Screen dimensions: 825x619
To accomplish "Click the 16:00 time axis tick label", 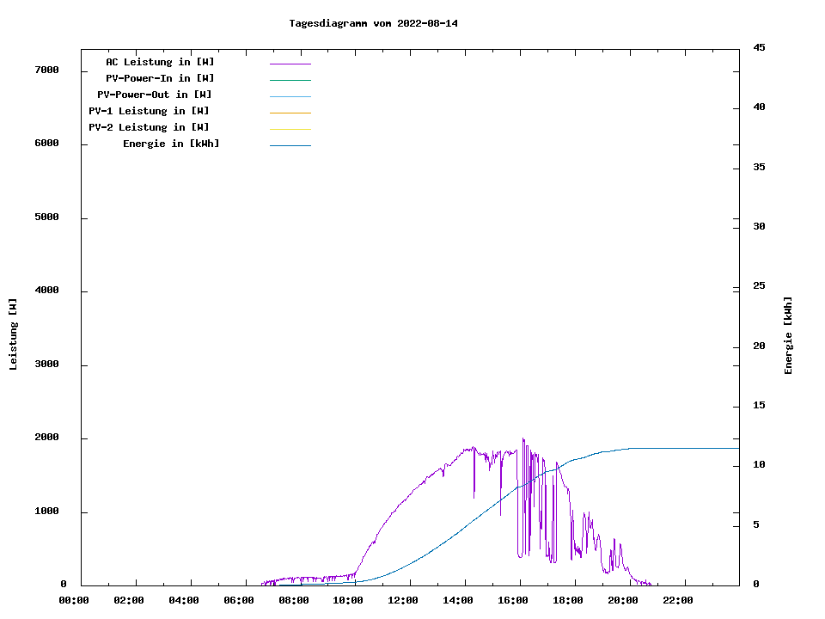I will [x=513, y=600].
